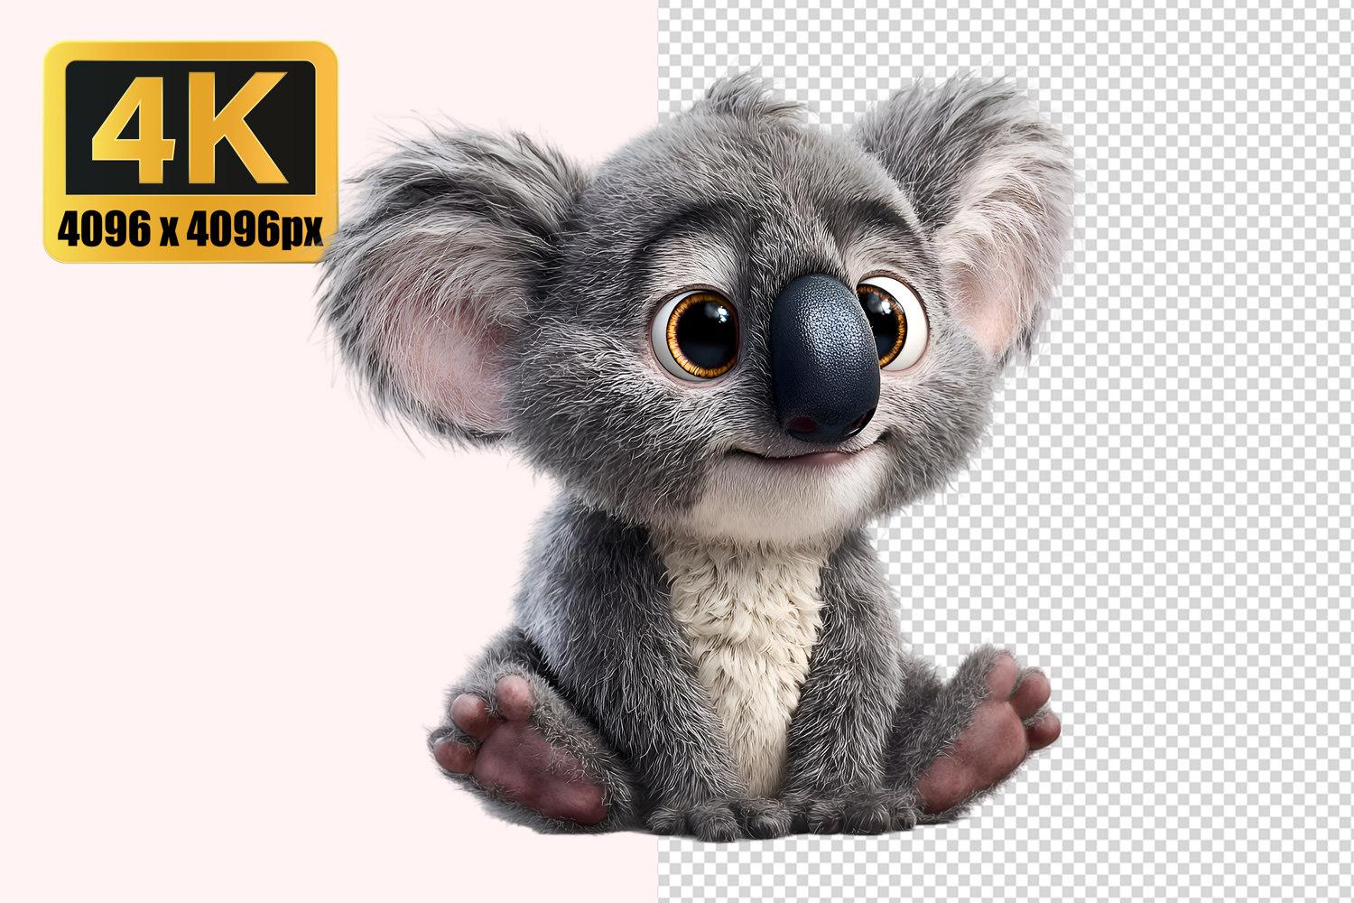Click the gold 4K badge
Viewport: 1354px width, 903px height.
point(190,152)
